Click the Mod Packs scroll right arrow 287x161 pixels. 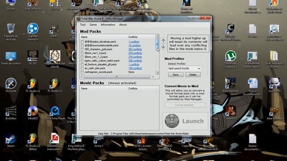153,77
